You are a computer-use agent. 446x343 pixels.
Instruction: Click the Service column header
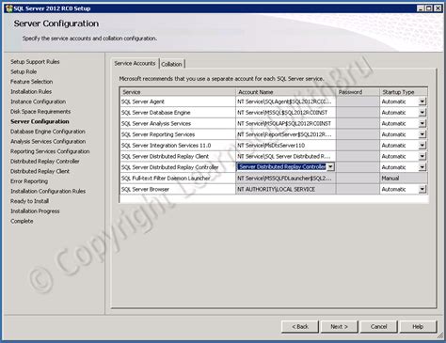tap(178, 92)
